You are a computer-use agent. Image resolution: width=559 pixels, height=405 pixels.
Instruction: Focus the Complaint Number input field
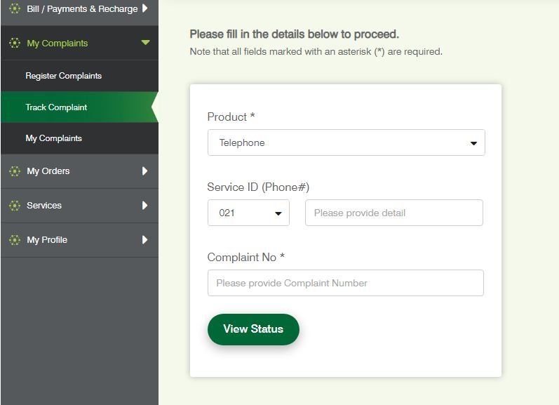(346, 283)
